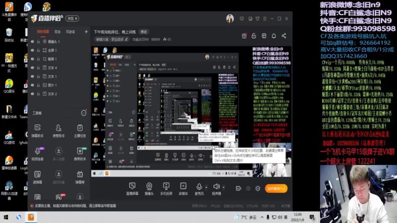Toggle visibility of 截屏 1 source

coord(32,59)
